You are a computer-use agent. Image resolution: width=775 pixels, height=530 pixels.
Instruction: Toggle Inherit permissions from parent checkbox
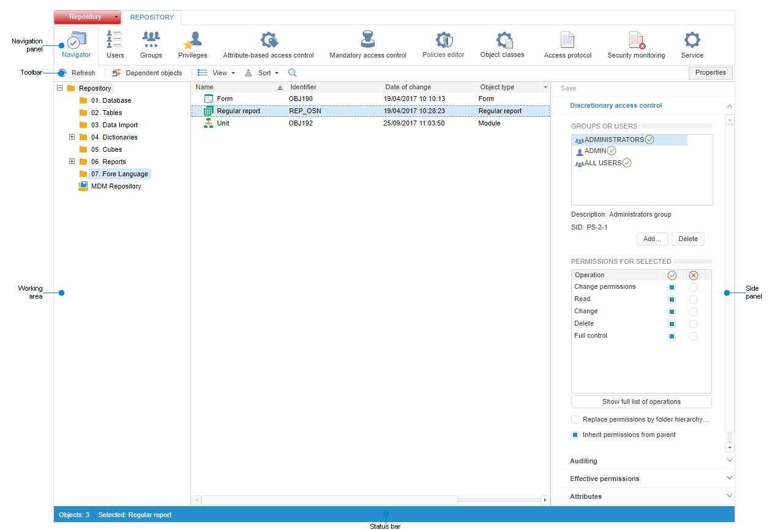tap(575, 435)
